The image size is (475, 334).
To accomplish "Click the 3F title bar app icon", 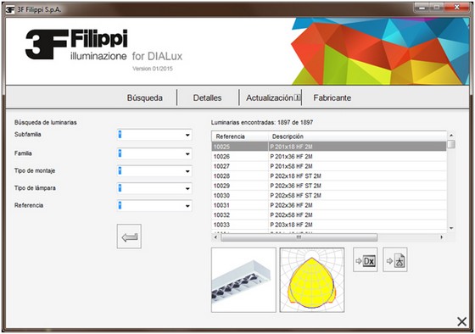I will tap(9, 9).
